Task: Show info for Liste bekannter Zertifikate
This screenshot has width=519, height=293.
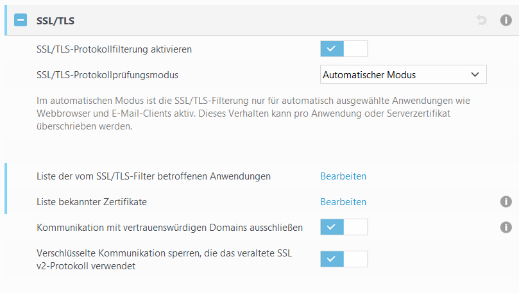Action: pyautogui.click(x=506, y=202)
